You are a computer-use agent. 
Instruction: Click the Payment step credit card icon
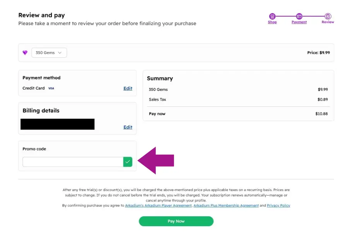(x=299, y=15)
